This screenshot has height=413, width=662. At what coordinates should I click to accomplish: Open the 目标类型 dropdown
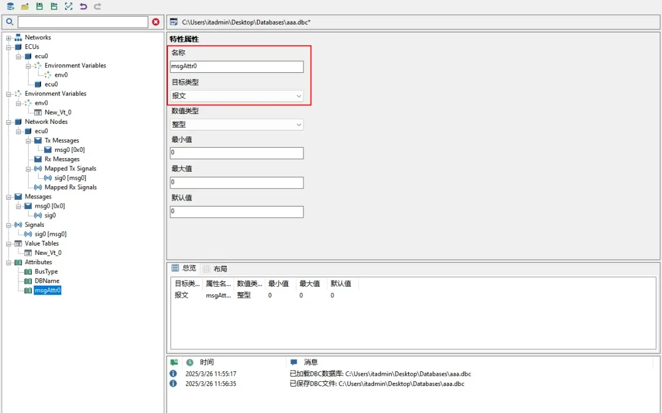click(237, 96)
